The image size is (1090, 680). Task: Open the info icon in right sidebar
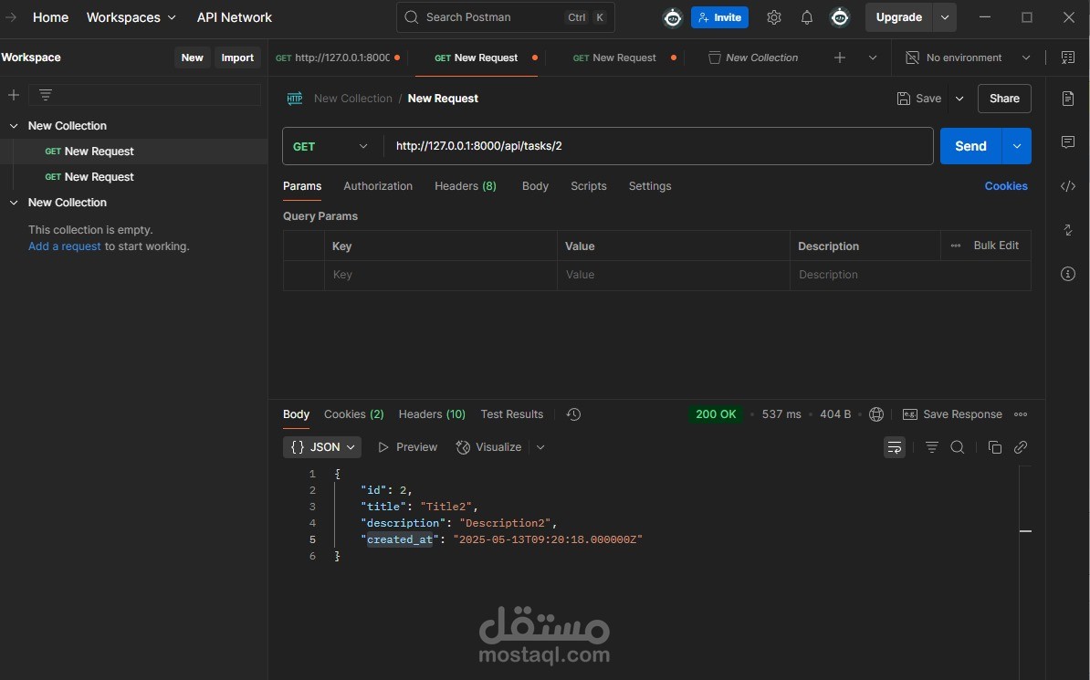click(1068, 274)
